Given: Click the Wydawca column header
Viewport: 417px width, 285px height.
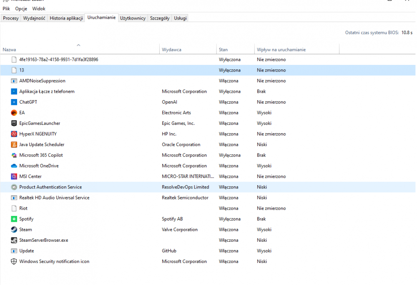Looking at the screenshot, I should tap(171, 50).
